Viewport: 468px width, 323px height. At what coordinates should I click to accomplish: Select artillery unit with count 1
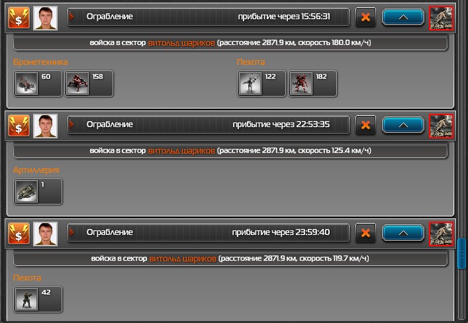[x=38, y=191]
